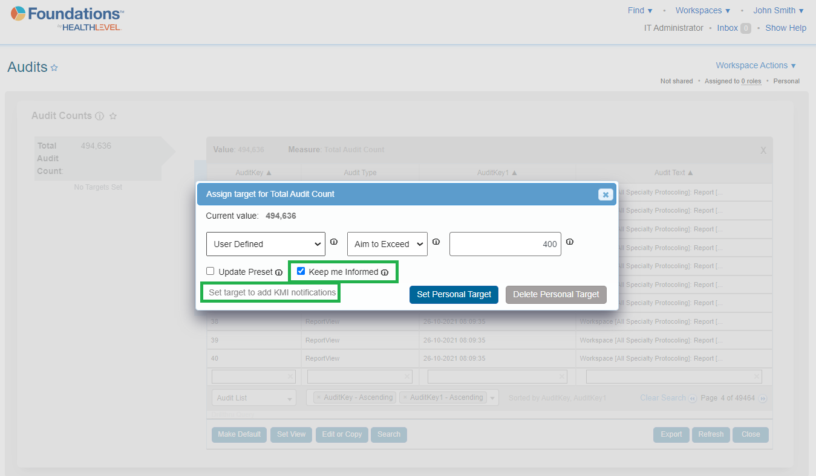Click the Set Personal Target button
Screen dimensions: 816x476
point(454,294)
